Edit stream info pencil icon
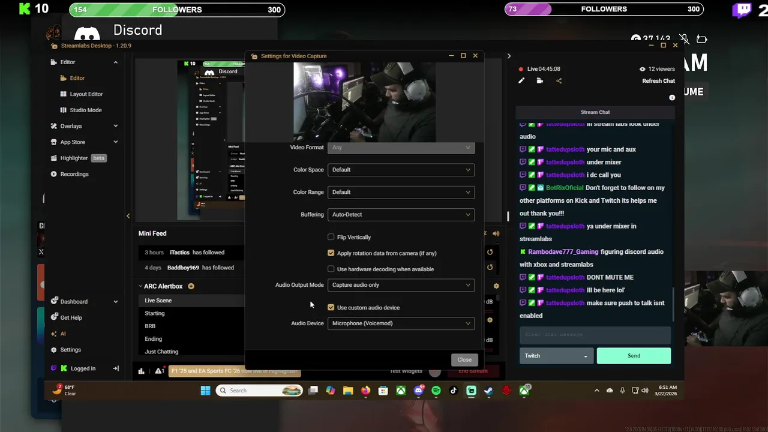 tap(521, 81)
